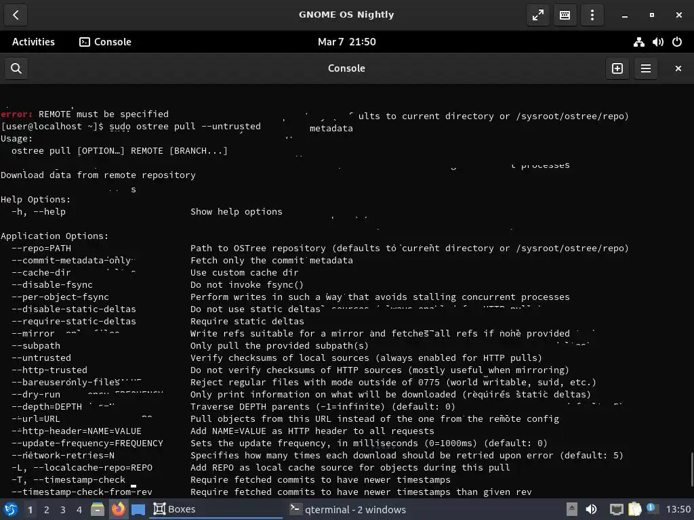
Task: Open the Console hamburger menu
Action: (646, 68)
